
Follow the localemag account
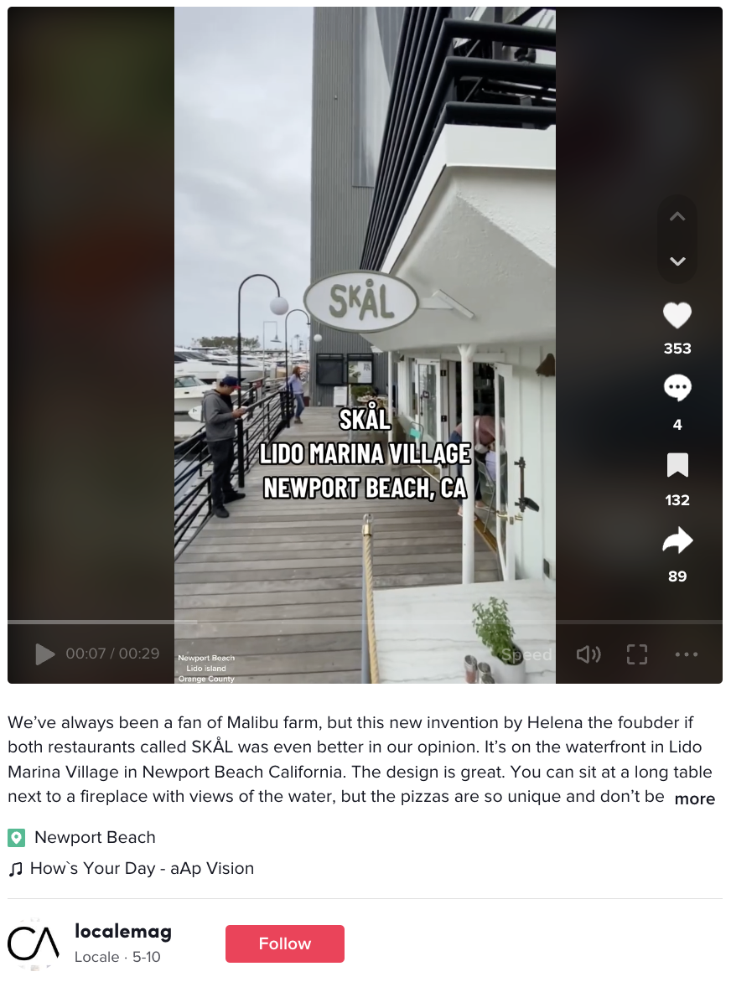click(285, 943)
